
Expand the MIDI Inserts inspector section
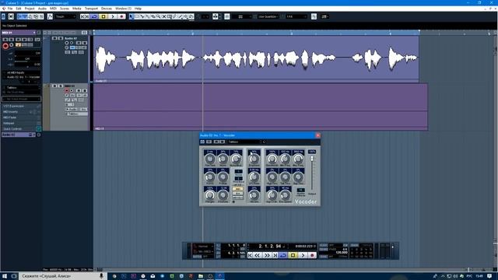coord(21,112)
